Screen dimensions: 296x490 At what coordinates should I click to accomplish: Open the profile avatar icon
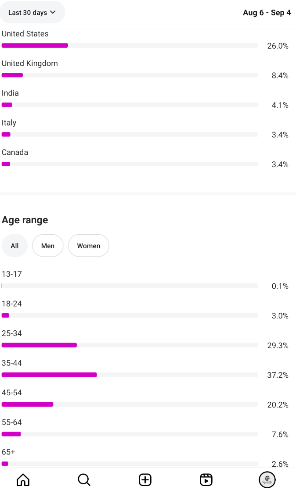(267, 479)
